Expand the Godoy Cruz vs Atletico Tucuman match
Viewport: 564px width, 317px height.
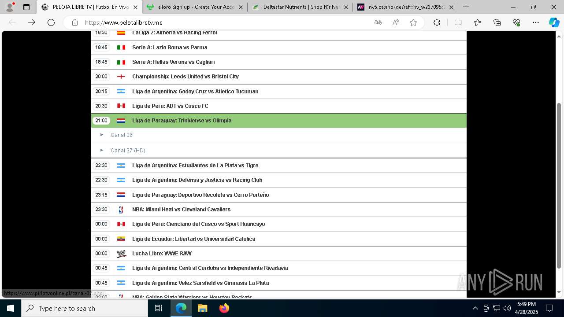[x=279, y=92]
